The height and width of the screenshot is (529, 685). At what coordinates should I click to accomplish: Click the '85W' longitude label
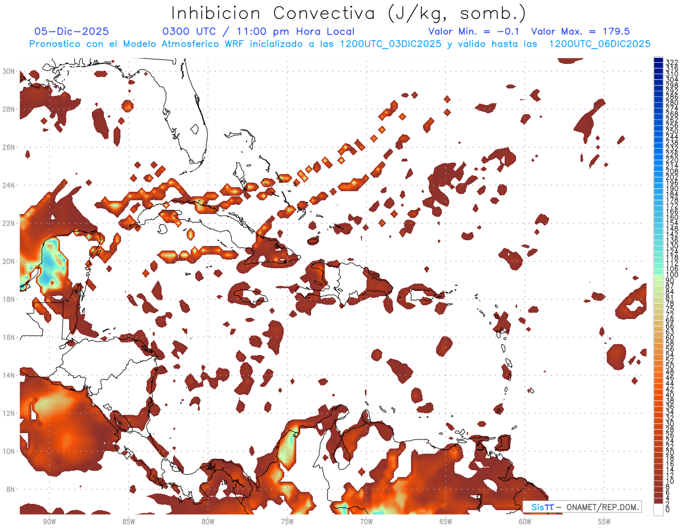point(128,522)
